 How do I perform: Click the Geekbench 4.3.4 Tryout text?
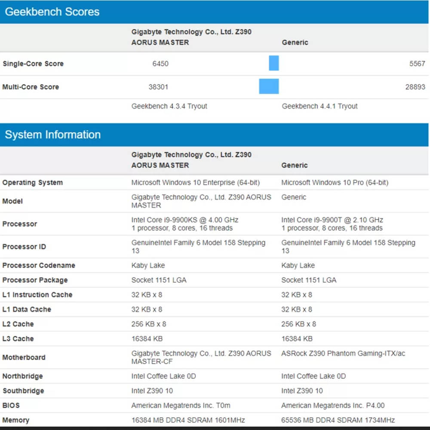tap(169, 106)
